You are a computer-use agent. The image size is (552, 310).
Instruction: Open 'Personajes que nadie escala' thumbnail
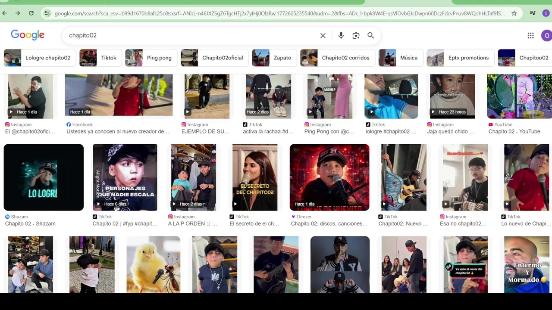tap(125, 177)
